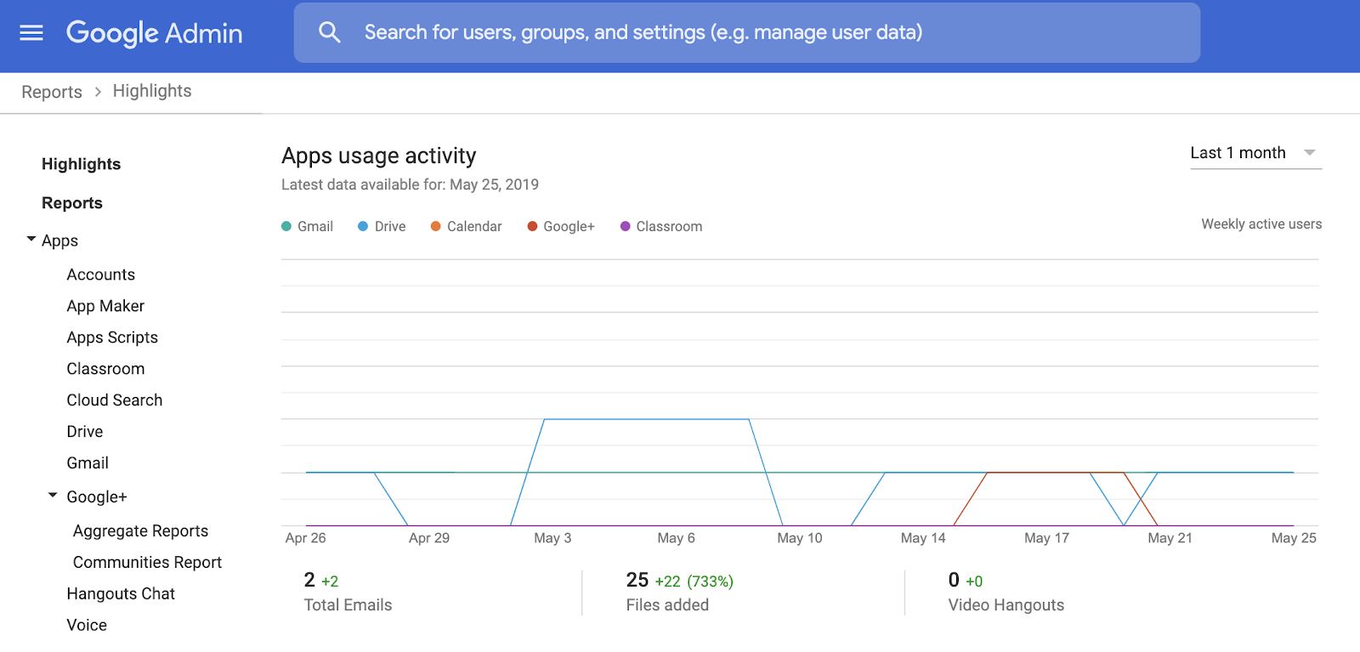Viewport: 1360px width, 652px height.
Task: Collapse the Google+ tree section
Action: tap(53, 495)
